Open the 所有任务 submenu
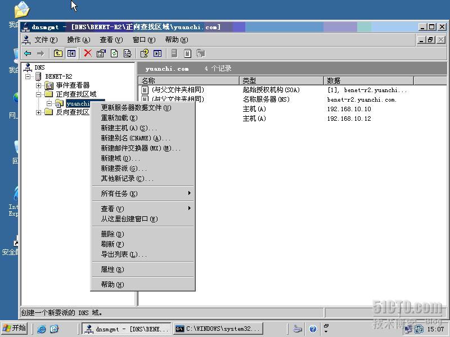This screenshot has width=450, height=337. [x=143, y=193]
